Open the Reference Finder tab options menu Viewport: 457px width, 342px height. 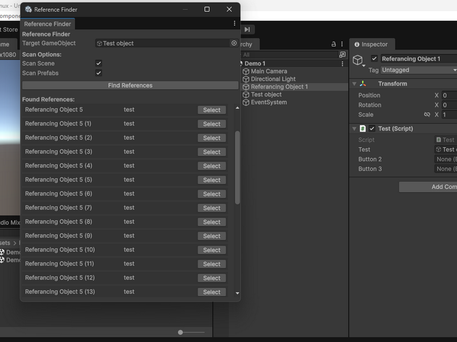click(x=234, y=23)
